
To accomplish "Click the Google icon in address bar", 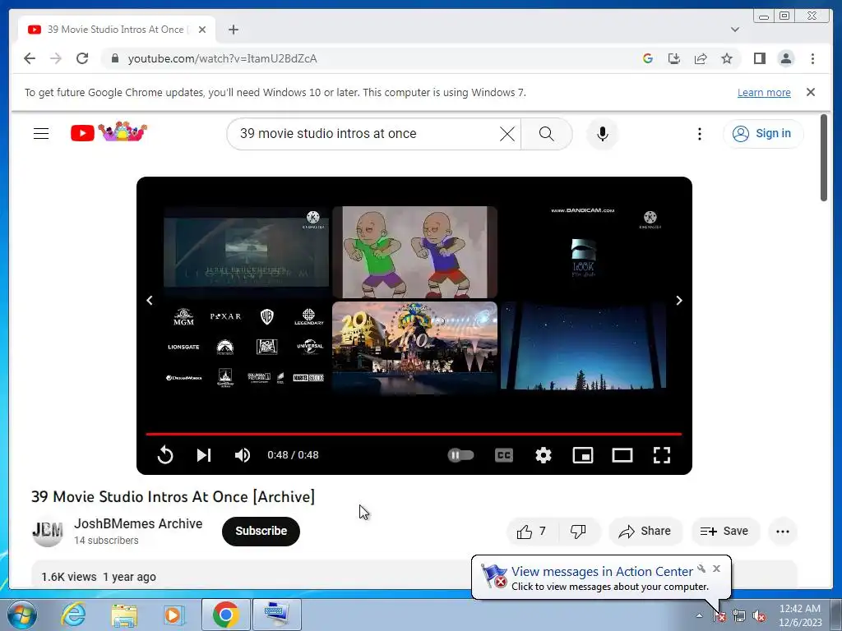I will [x=648, y=58].
